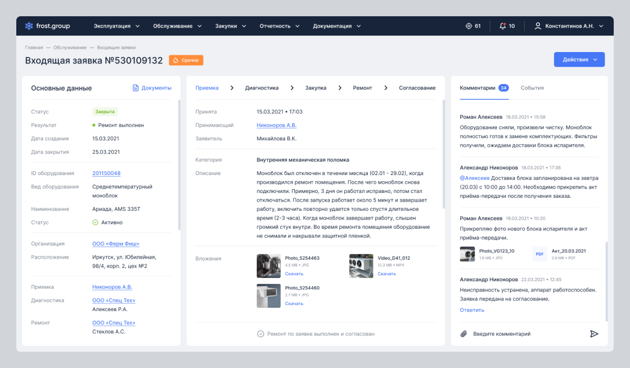Click chevron between Закупка and Ремонт

click(x=340, y=88)
